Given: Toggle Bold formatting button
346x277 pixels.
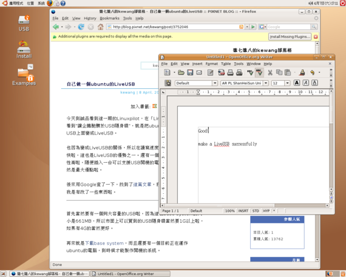Looking at the screenshot, I should click(297, 83).
